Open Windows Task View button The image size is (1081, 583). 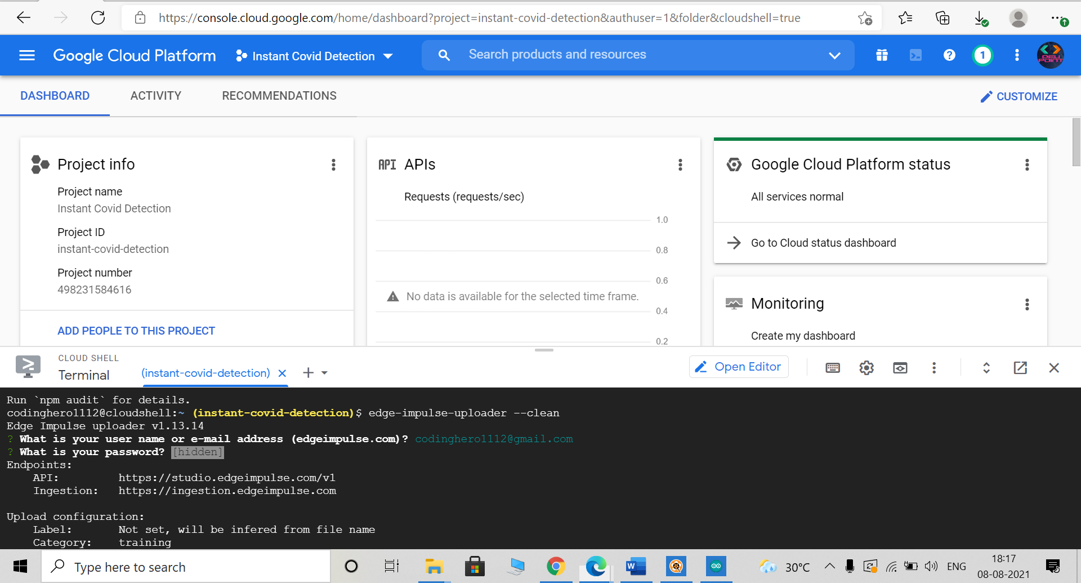tap(391, 566)
